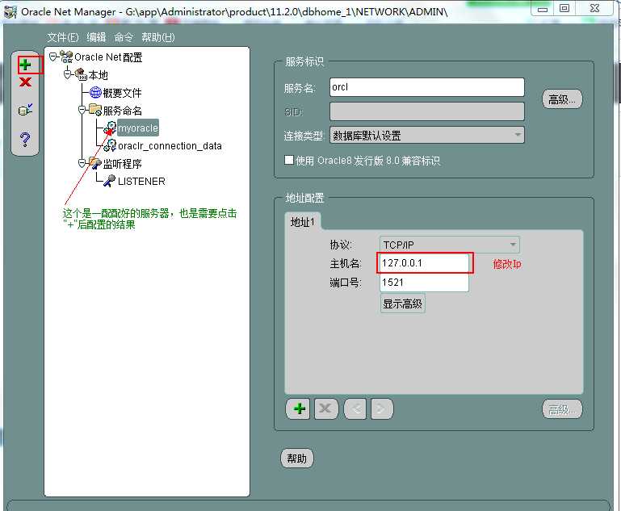This screenshot has height=511, width=621.
Task: Click the previous address left arrow button
Action: tap(355, 408)
